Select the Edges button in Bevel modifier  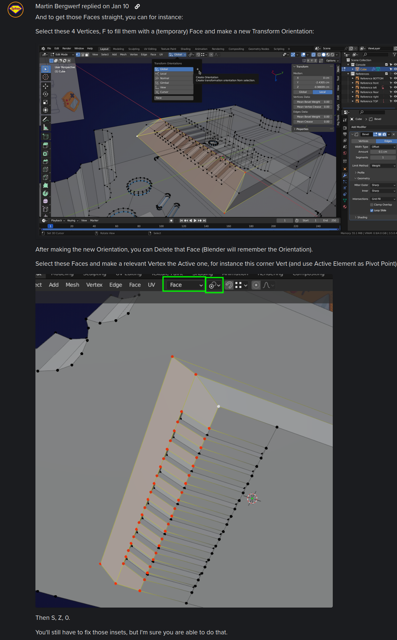point(387,141)
